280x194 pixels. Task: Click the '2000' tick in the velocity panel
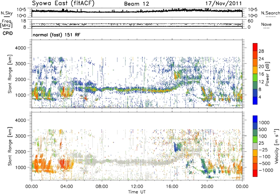click(20, 152)
